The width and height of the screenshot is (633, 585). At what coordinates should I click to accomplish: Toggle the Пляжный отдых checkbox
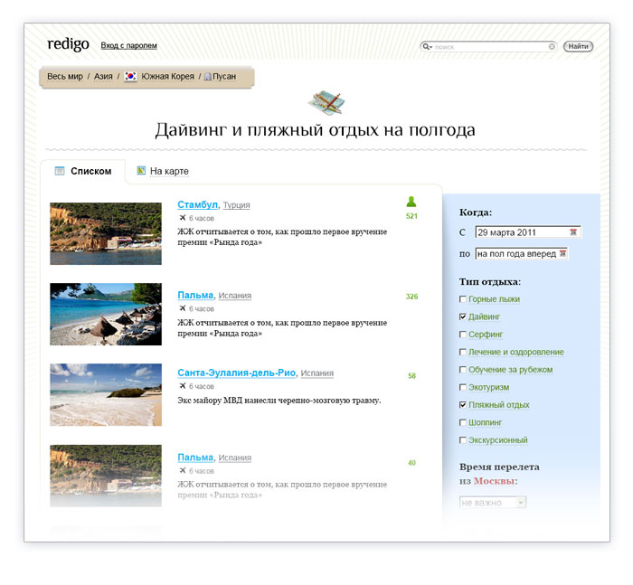464,405
